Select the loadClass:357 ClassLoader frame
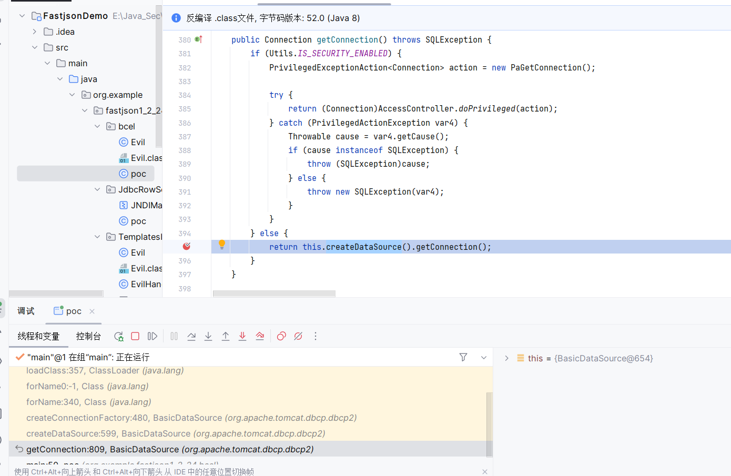731x476 pixels. 247,370
